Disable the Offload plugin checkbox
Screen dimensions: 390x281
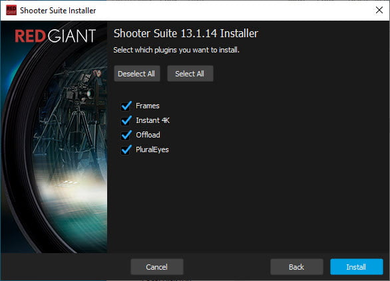pos(126,135)
